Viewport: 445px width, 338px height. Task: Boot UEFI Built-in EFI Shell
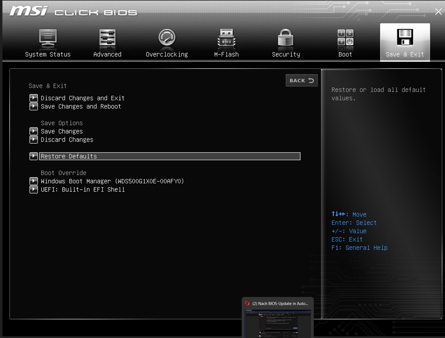83,190
